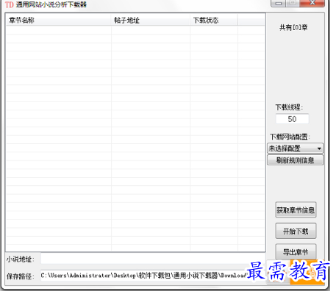Minimize the novel downloader window
This screenshot has height=294, width=336.
tap(278, 3)
